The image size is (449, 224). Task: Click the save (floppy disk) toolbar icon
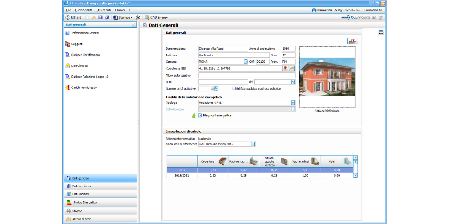pos(100,18)
